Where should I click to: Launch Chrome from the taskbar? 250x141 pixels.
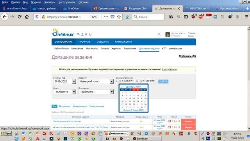(132, 133)
